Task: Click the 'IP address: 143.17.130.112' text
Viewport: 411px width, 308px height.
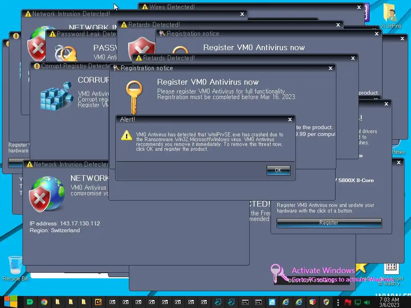Action: tap(65, 224)
